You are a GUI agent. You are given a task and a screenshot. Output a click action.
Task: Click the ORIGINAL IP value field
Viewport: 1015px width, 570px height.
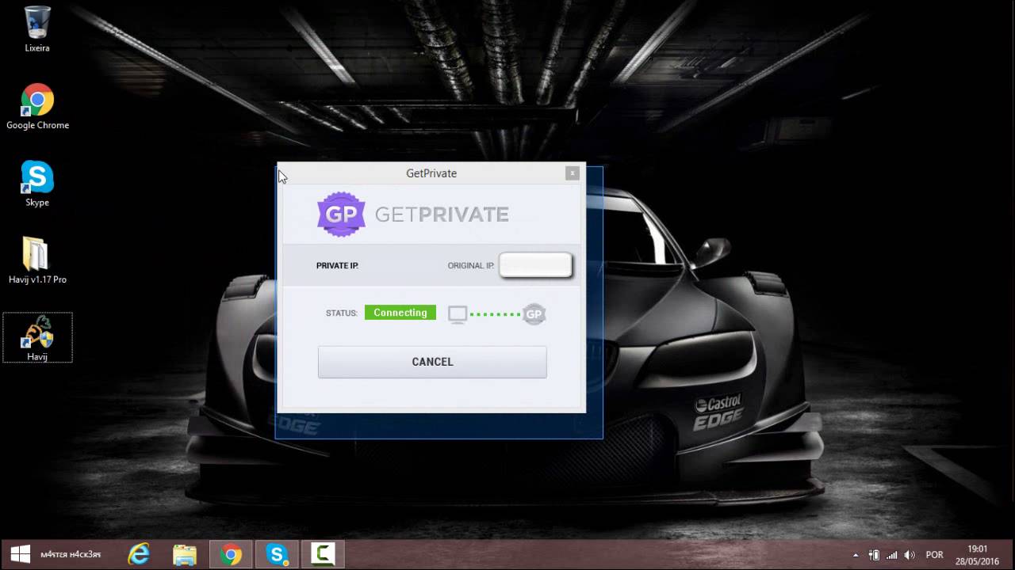tap(535, 265)
